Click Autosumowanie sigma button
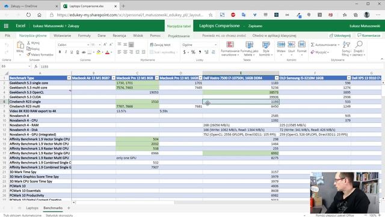The width and height of the screenshot is (385, 217). click(x=325, y=45)
